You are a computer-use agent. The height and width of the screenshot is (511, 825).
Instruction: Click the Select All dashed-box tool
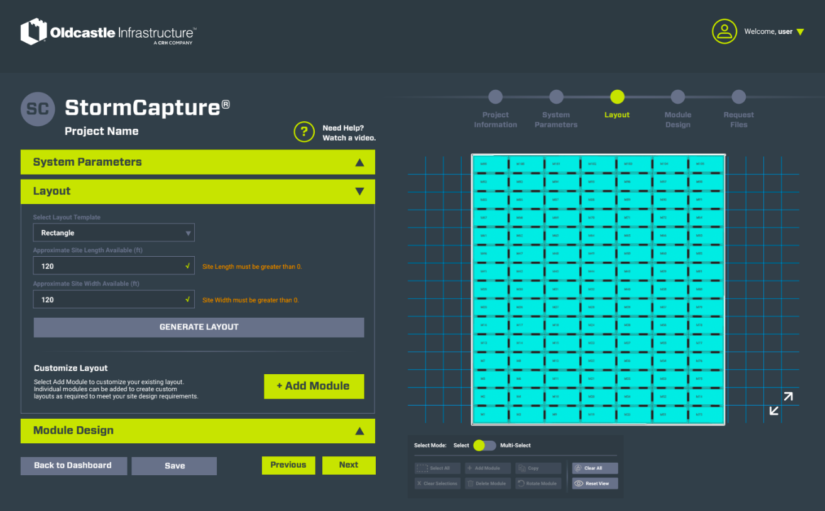[437, 468]
